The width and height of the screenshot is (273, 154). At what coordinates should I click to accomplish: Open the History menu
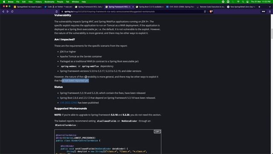tap(38, 2)
